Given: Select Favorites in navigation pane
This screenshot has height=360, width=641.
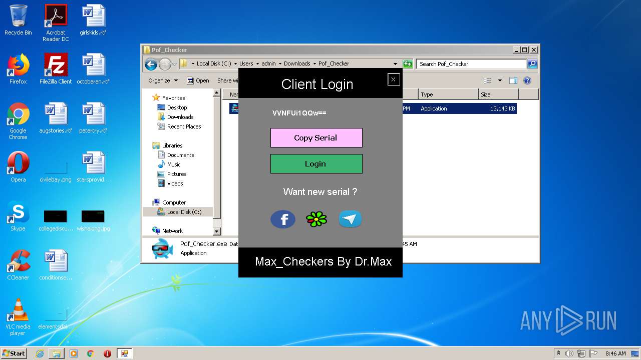Looking at the screenshot, I should tap(169, 98).
